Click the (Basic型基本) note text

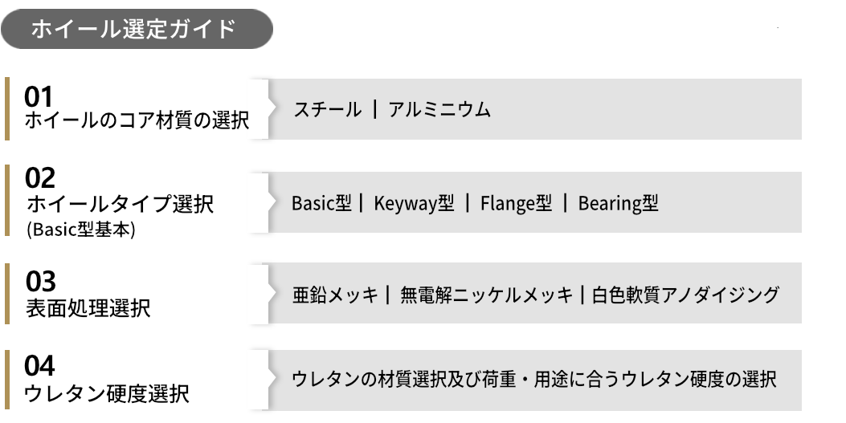click(80, 229)
